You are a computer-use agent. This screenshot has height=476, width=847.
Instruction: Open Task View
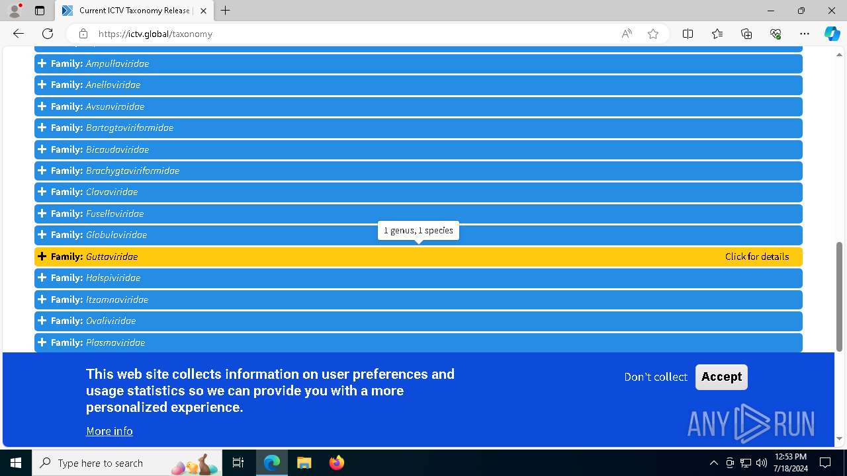238,463
